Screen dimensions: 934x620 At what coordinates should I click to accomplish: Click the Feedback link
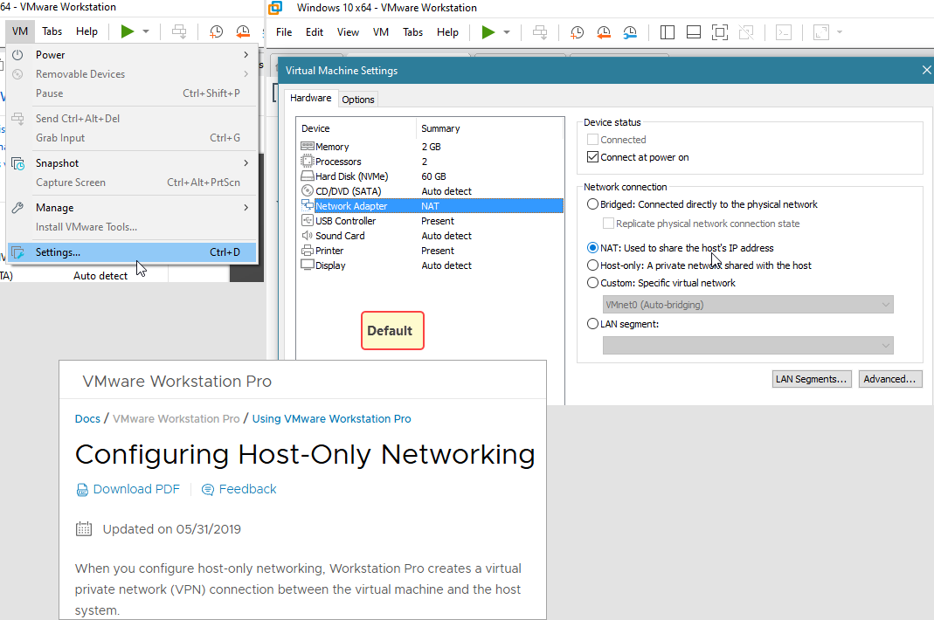pyautogui.click(x=239, y=489)
